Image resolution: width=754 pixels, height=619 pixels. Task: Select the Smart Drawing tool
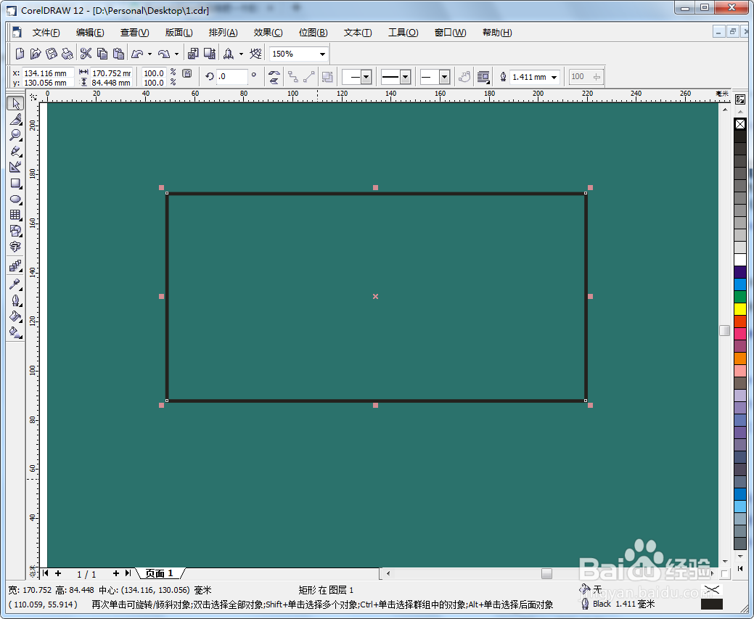(x=15, y=167)
